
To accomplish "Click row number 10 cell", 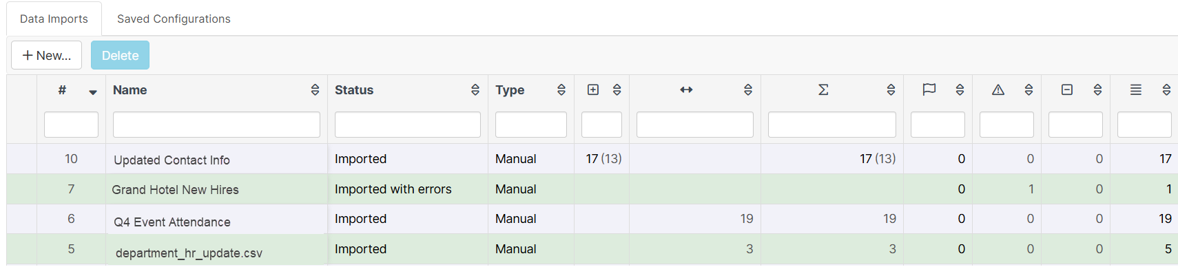I will [71, 159].
